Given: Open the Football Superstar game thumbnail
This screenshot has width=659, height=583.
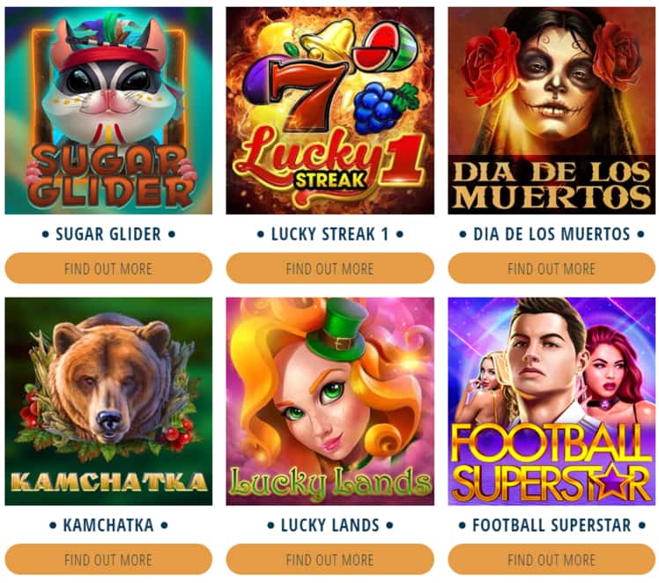Looking at the screenshot, I should click(x=552, y=401).
